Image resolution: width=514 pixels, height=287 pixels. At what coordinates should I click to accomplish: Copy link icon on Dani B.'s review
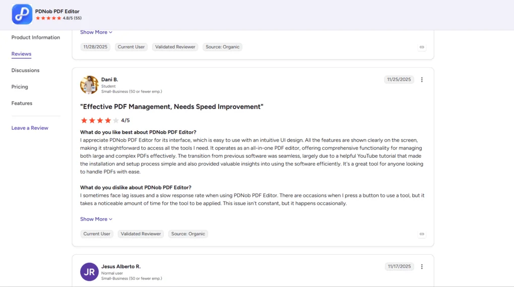pos(422,234)
